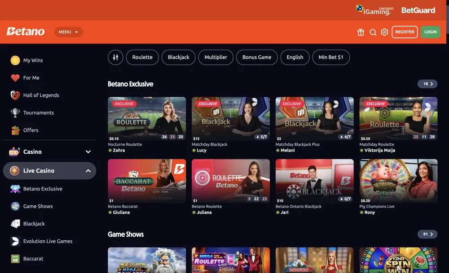This screenshot has height=273, width=449.
Task: Toggle the Multiplier filter chip
Action: (x=216, y=57)
